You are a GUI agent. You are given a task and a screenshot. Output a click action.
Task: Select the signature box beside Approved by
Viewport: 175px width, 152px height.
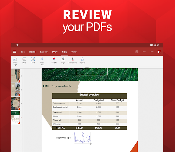tap(82, 138)
